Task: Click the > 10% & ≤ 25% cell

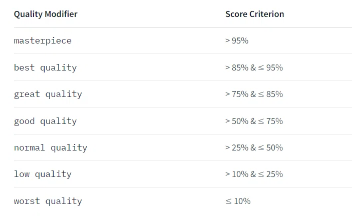Action: click(x=254, y=174)
